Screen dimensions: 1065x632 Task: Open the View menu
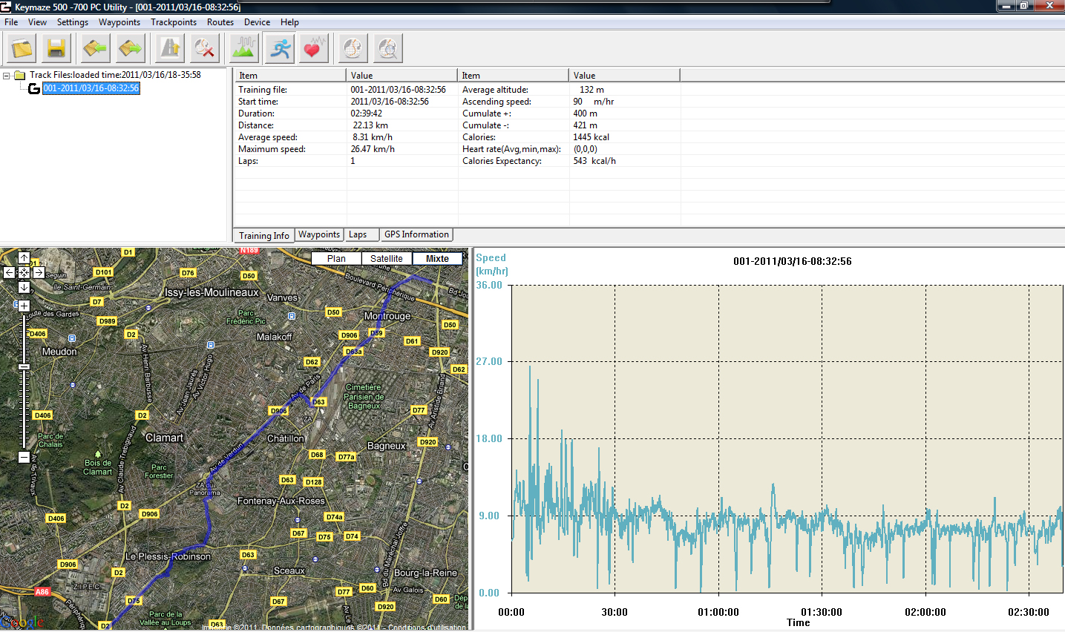pos(37,22)
